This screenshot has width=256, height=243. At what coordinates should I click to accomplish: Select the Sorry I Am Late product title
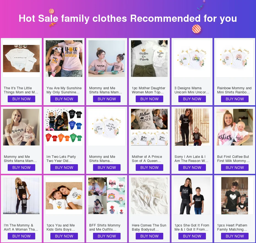191,159
